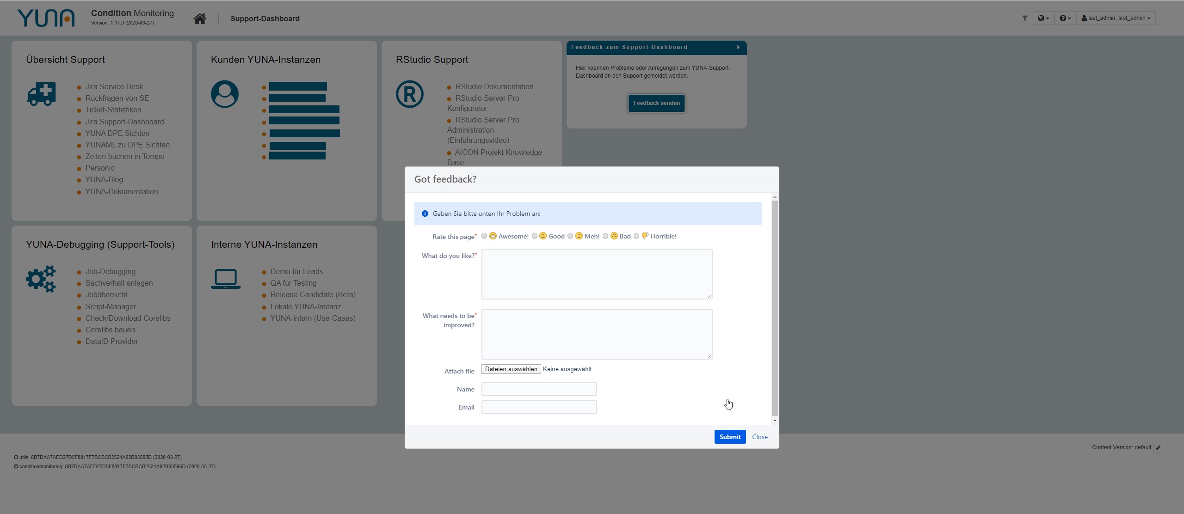Open the help question-mark dropdown

tap(1065, 18)
